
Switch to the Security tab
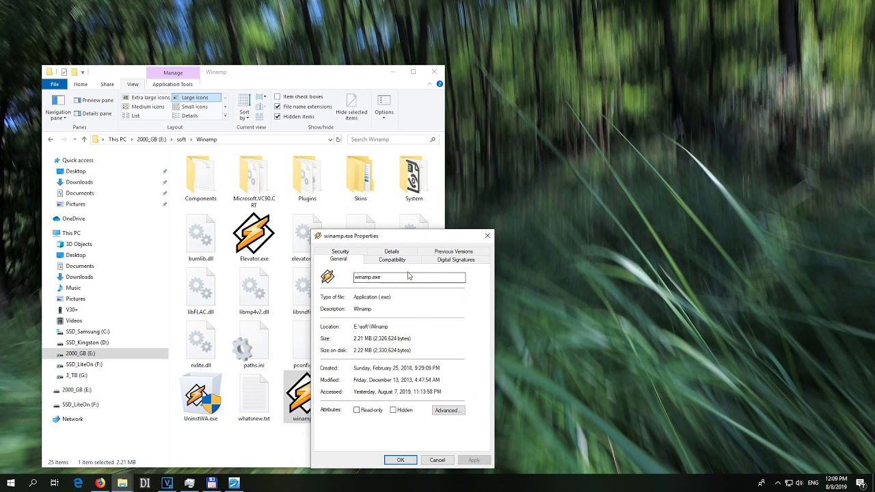[x=340, y=251]
